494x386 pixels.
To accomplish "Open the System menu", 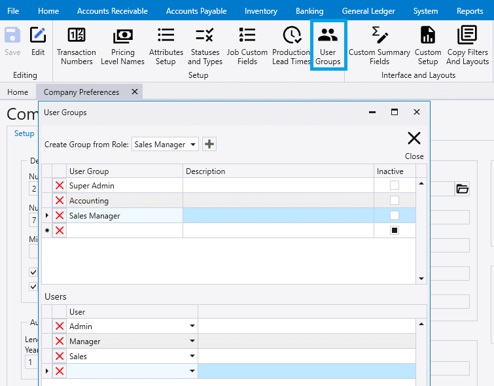I will (425, 11).
